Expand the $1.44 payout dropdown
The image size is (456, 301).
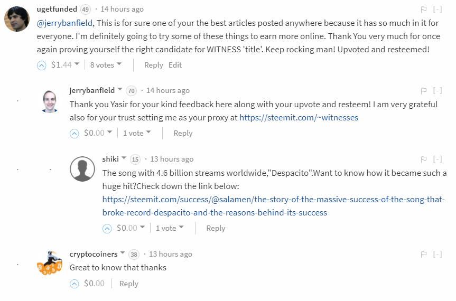[x=77, y=64]
